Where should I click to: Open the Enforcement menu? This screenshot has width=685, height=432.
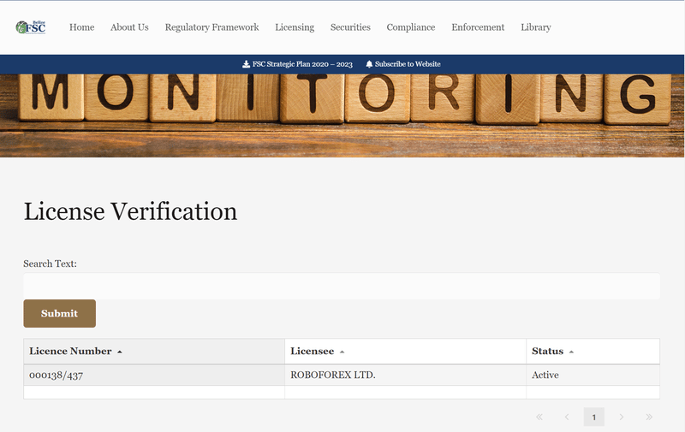tap(478, 27)
